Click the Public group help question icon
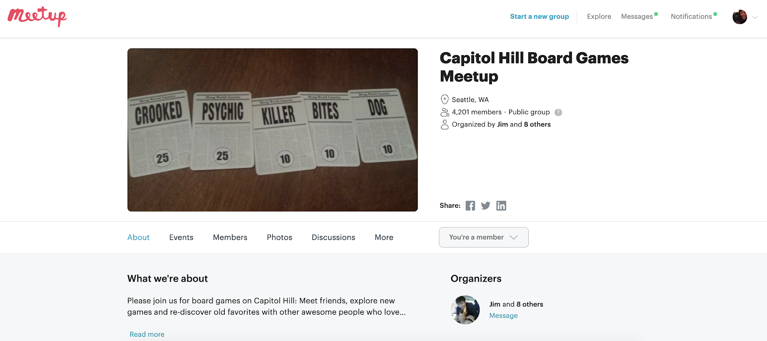767x341 pixels. tap(558, 113)
